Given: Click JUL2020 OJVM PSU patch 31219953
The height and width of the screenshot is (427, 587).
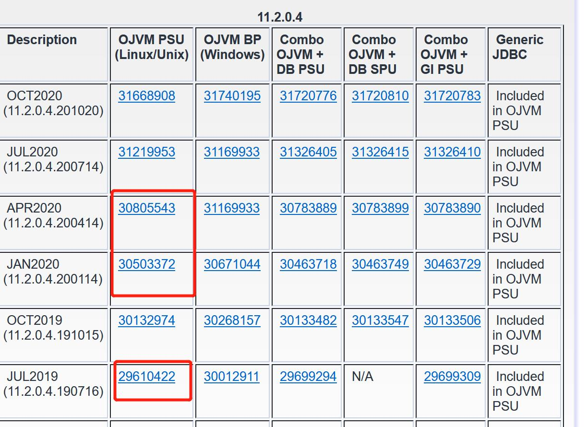Looking at the screenshot, I should pyautogui.click(x=146, y=152).
